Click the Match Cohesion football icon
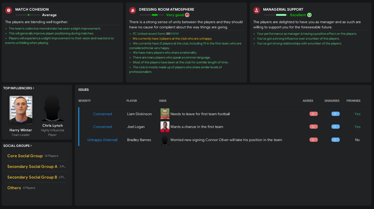Image resolution: width=374 pixels, height=209 pixels. [9, 10]
